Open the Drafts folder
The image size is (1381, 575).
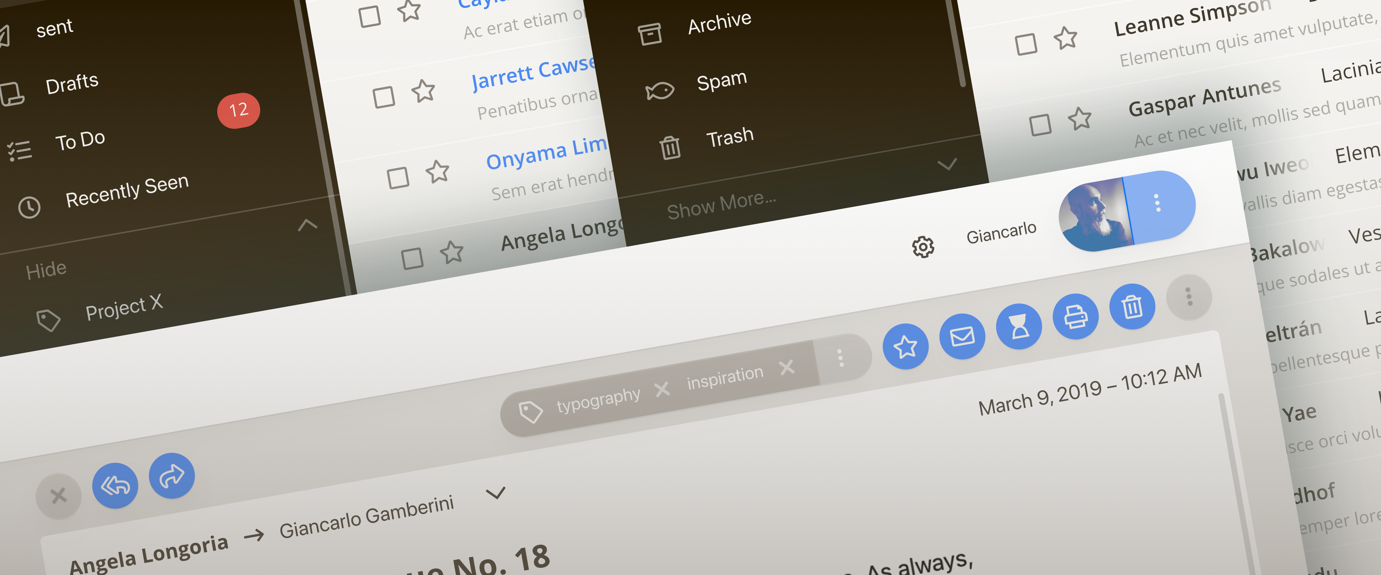coord(72,84)
